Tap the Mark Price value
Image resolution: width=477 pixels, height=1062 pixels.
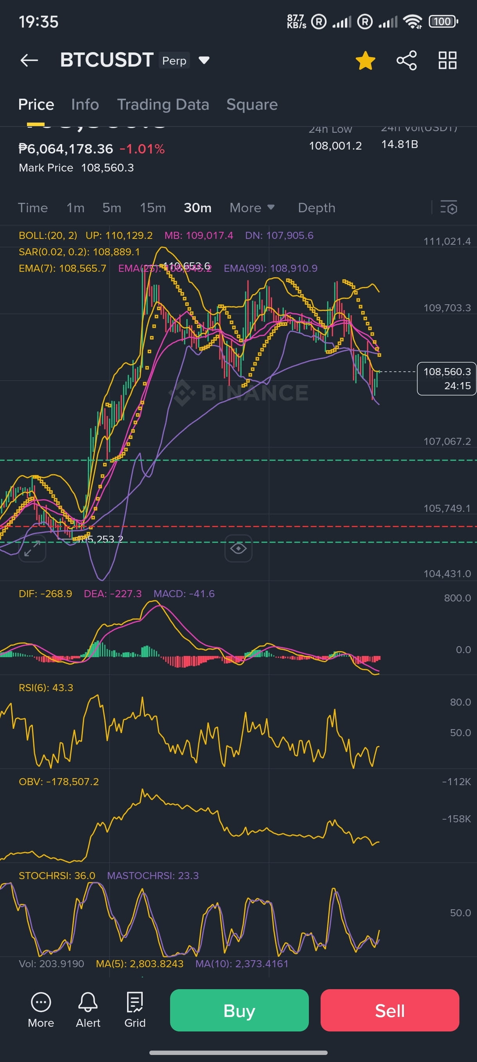coord(107,168)
